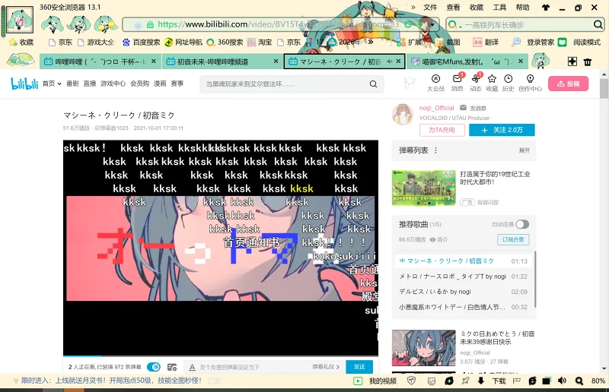Click the bilibili search input field
Viewport: 609px width, 392px height.
coord(285,84)
